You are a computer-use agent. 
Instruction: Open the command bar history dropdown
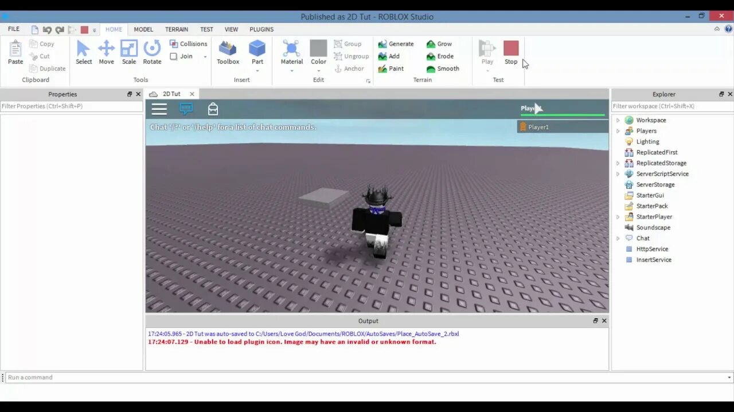(729, 378)
